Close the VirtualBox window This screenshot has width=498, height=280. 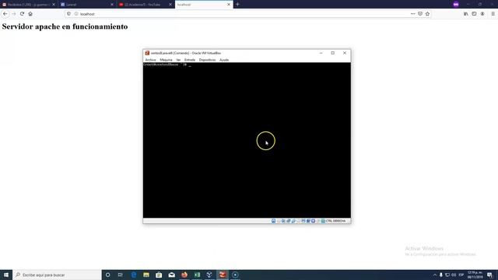click(x=345, y=53)
